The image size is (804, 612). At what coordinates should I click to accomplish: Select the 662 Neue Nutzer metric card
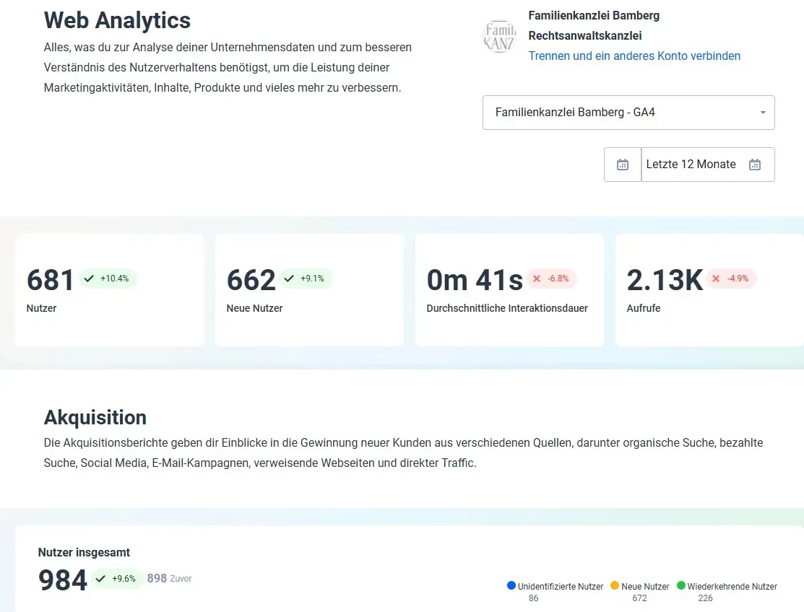click(309, 290)
